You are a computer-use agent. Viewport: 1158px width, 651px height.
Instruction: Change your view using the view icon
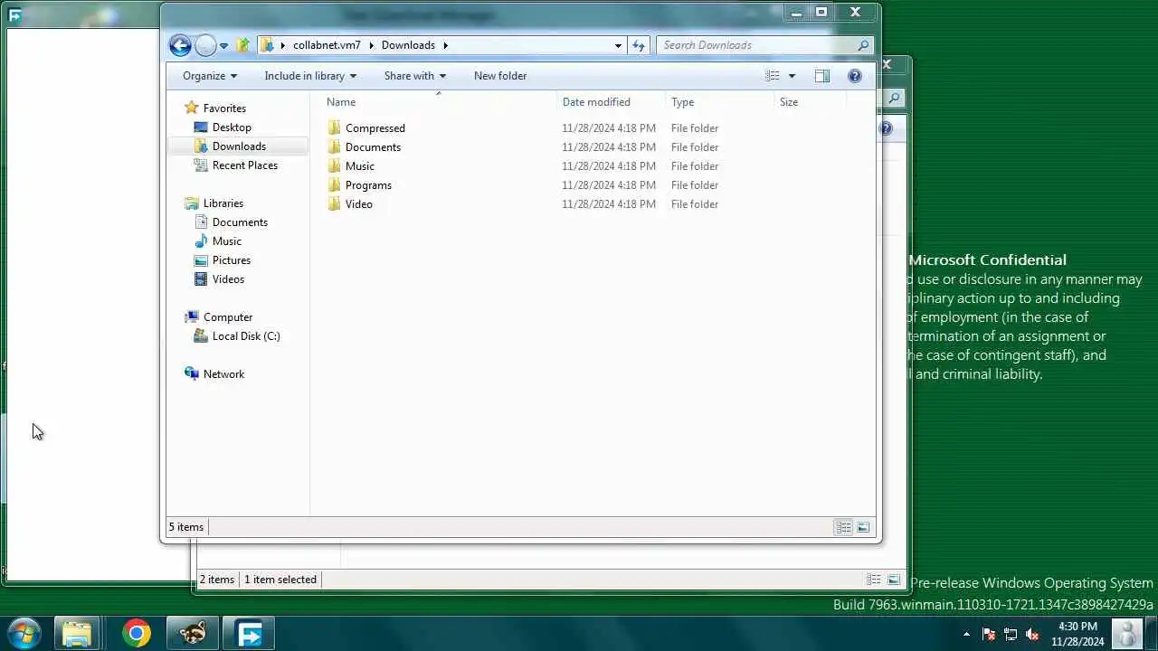tap(772, 76)
